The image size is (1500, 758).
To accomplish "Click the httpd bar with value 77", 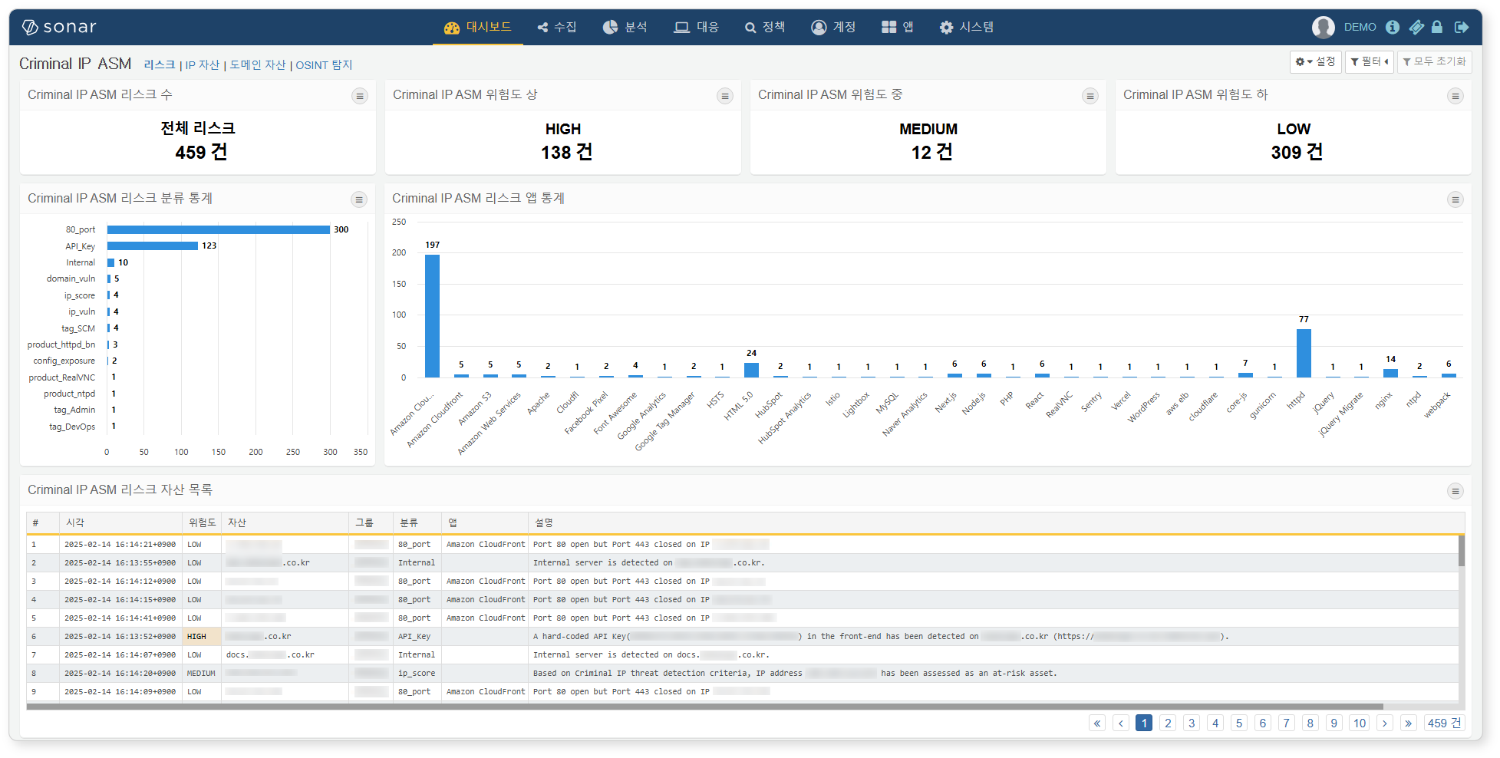I will pos(1304,353).
